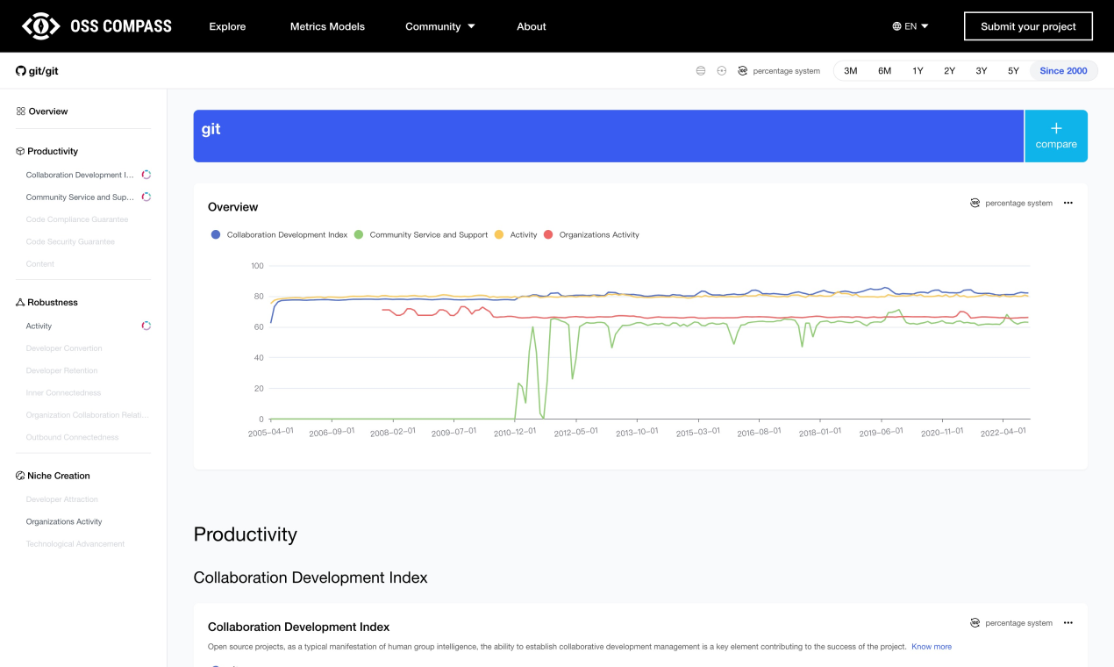The width and height of the screenshot is (1114, 667).
Task: Click the blue git project banner
Action: click(608, 136)
